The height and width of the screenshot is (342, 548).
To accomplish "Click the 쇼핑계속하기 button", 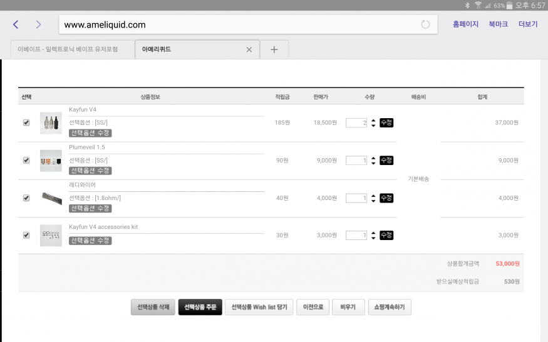I will [390, 307].
